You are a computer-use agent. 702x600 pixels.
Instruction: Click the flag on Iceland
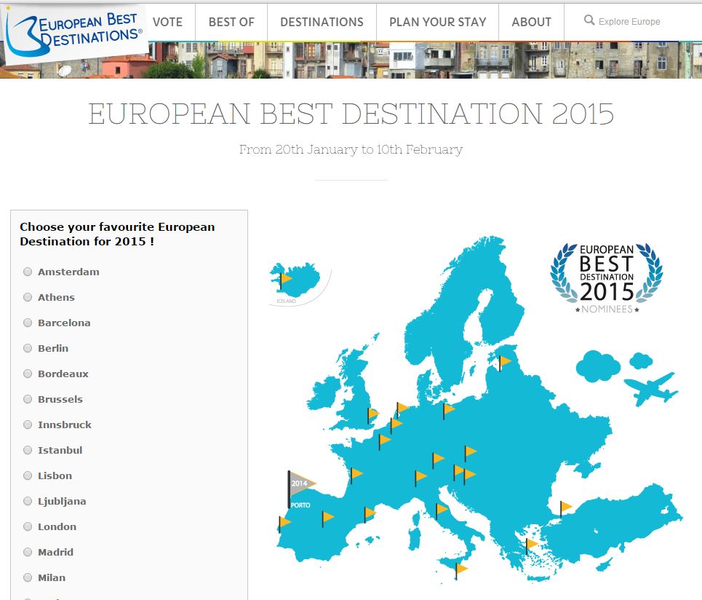click(286, 279)
